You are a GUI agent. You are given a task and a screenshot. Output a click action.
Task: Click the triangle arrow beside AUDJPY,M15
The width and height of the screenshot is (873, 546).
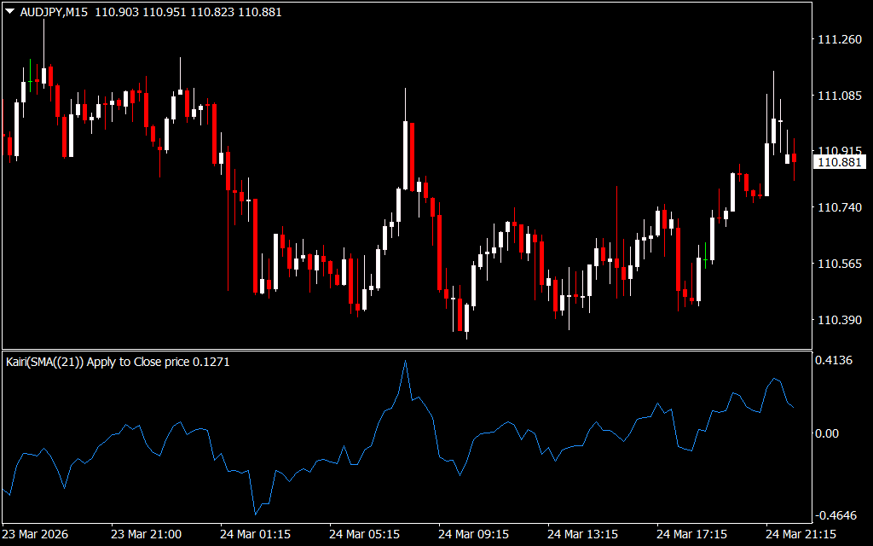click(9, 12)
